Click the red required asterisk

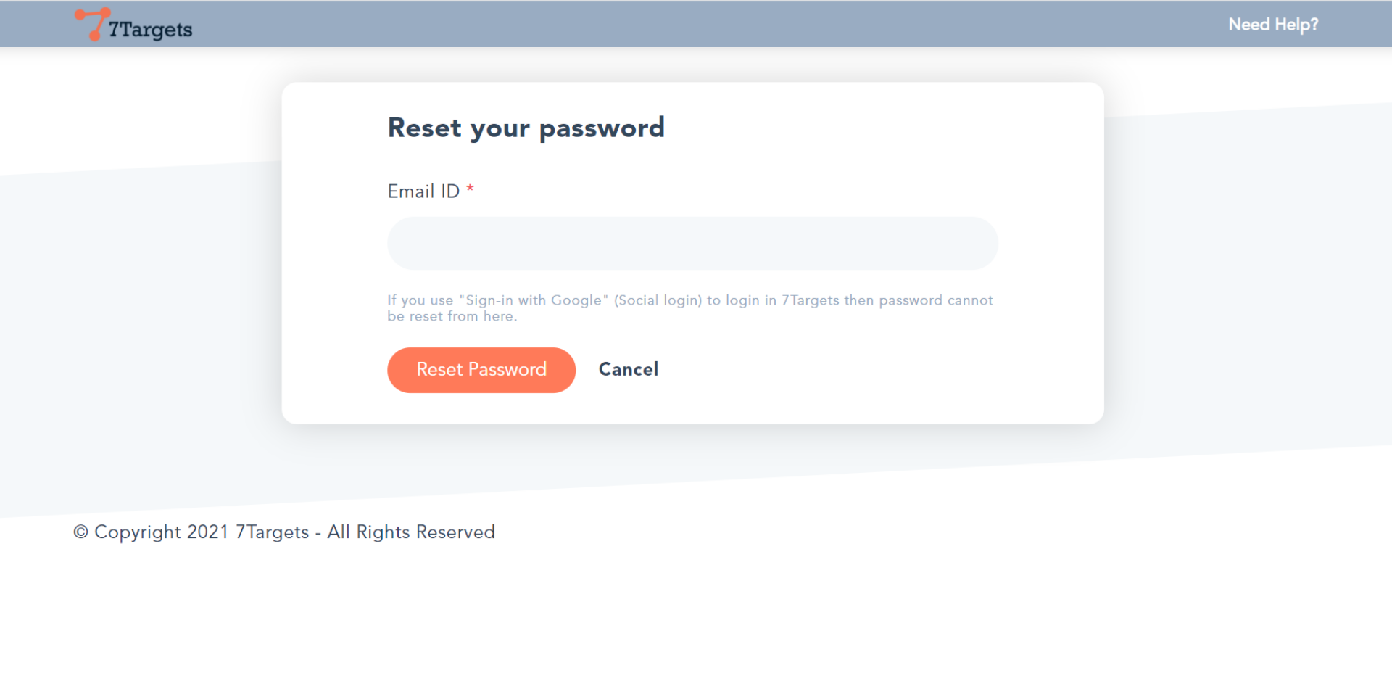(x=470, y=189)
